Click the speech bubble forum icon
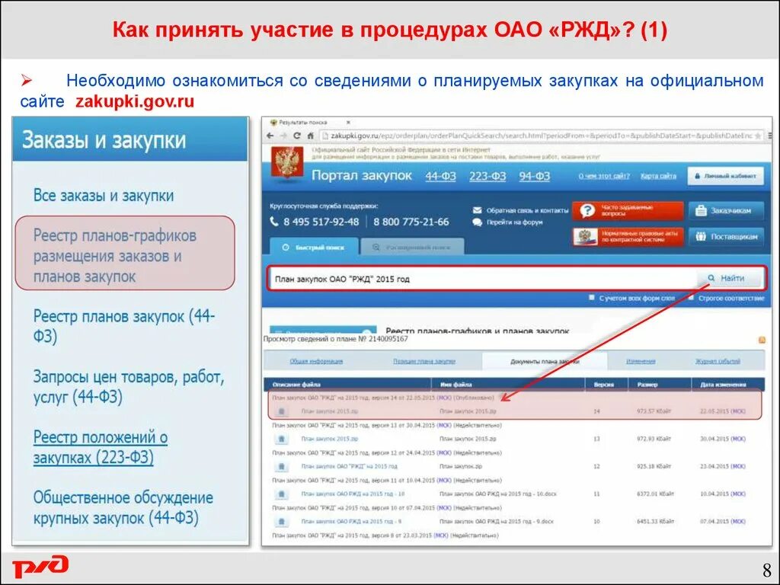 coord(477,222)
